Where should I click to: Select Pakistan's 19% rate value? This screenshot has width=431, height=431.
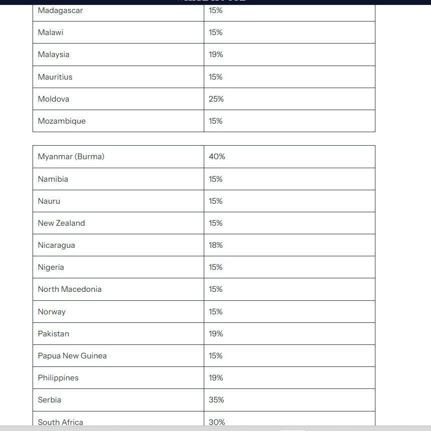216,334
